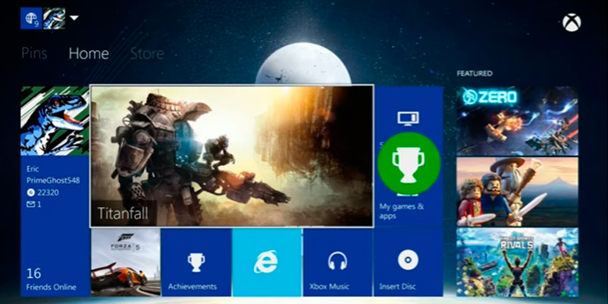The image size is (608, 304).
Task: Click the Gamerscore G icon
Action: (31, 192)
